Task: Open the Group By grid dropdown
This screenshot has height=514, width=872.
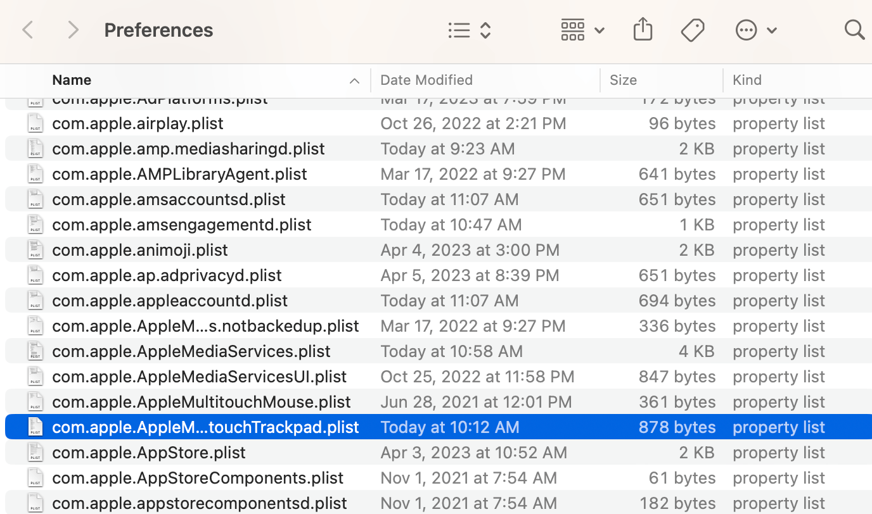Action: (x=582, y=30)
